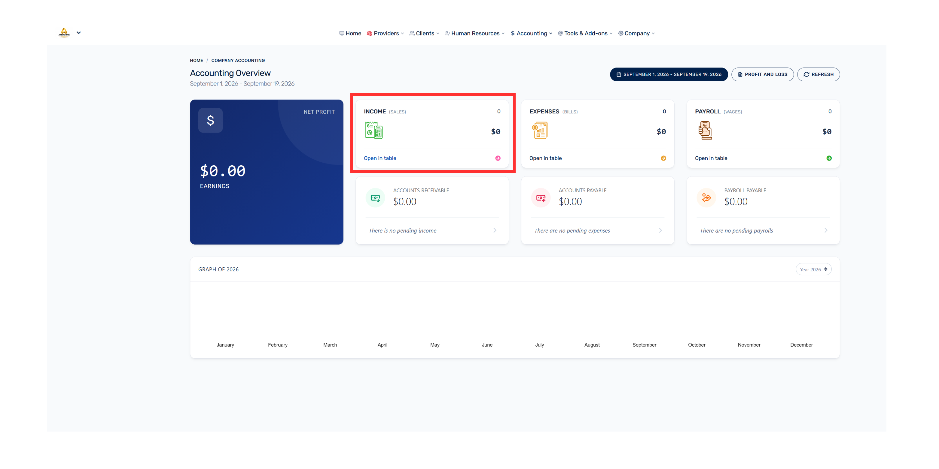Go to the Home menu item
Viewport: 939px width, 469px height.
click(350, 33)
